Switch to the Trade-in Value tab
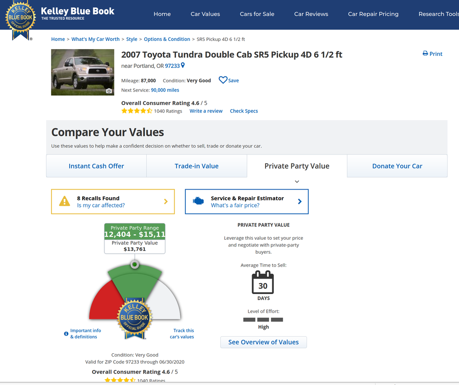Viewport: 459px width, 385px height. [196, 166]
